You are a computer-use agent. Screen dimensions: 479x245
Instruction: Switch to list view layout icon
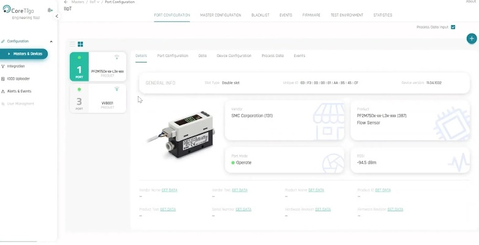72,44
